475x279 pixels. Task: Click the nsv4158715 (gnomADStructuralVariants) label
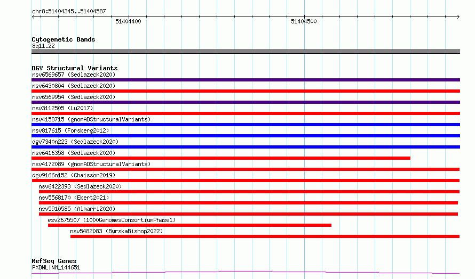point(91,119)
